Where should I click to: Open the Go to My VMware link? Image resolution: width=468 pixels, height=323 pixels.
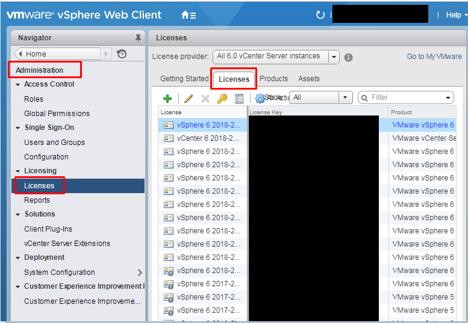(434, 57)
